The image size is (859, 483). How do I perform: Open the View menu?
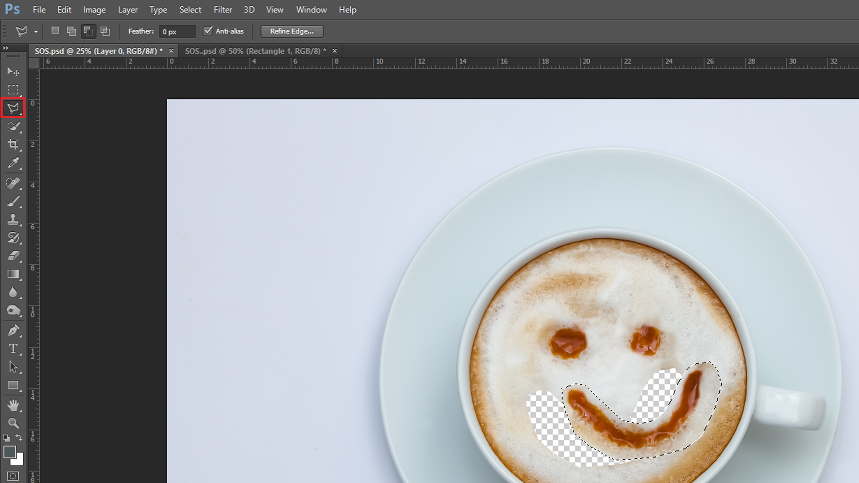click(275, 9)
